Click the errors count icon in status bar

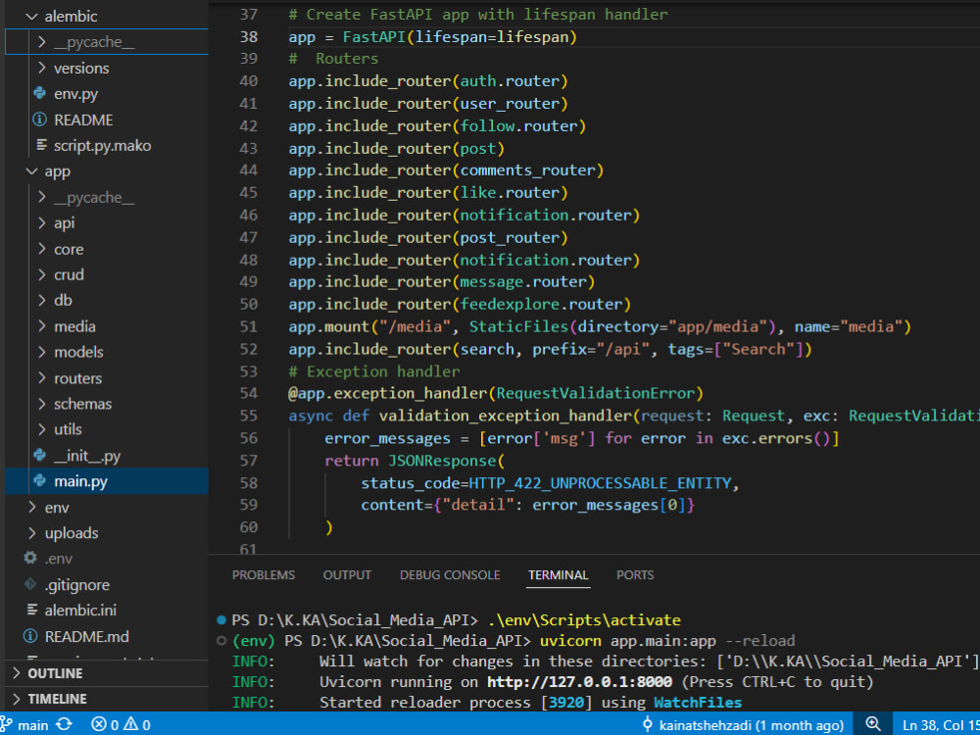tap(99, 724)
